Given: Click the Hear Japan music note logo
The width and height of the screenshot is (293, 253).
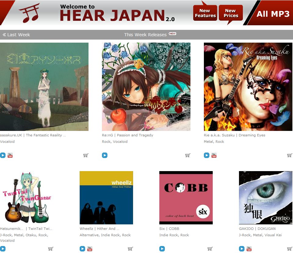Looking at the screenshot, I should 30,13.
